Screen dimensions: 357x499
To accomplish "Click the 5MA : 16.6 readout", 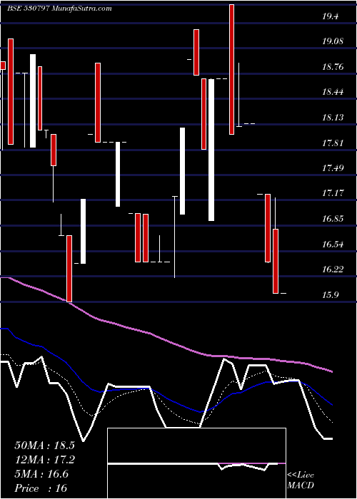I will click(x=41, y=474).
